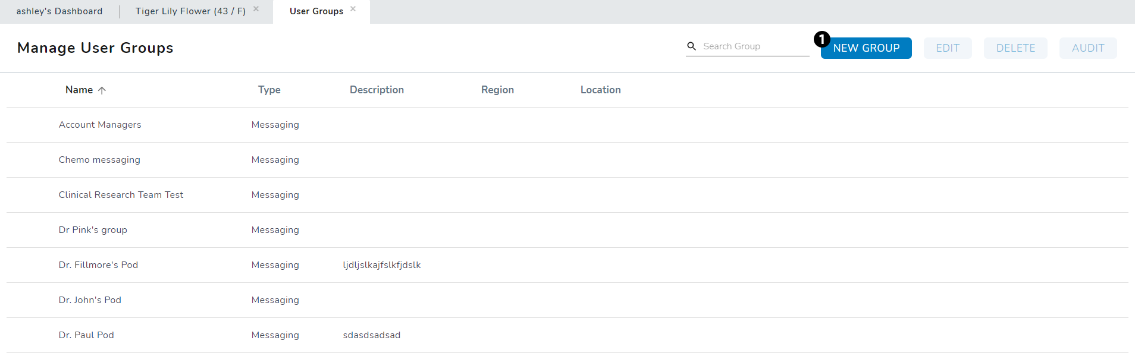
Task: Click the DELETE button
Action: (x=1015, y=48)
